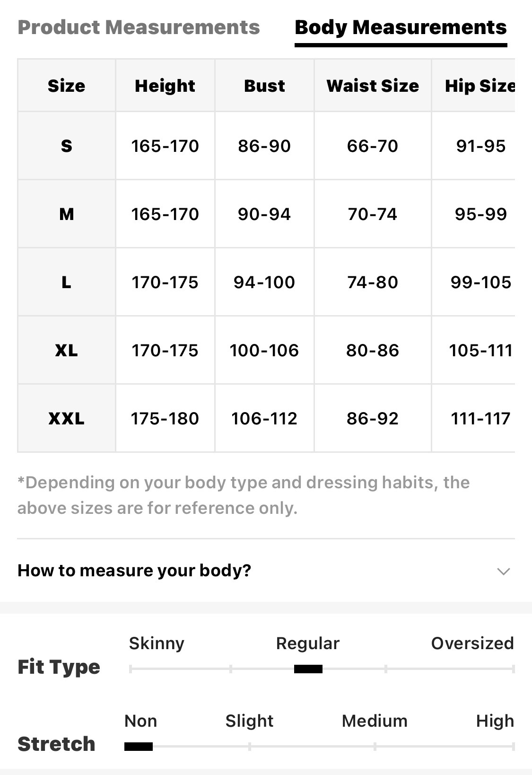Click the chevron beside the measure guide
Viewport: 532px width, 775px height.
point(504,571)
